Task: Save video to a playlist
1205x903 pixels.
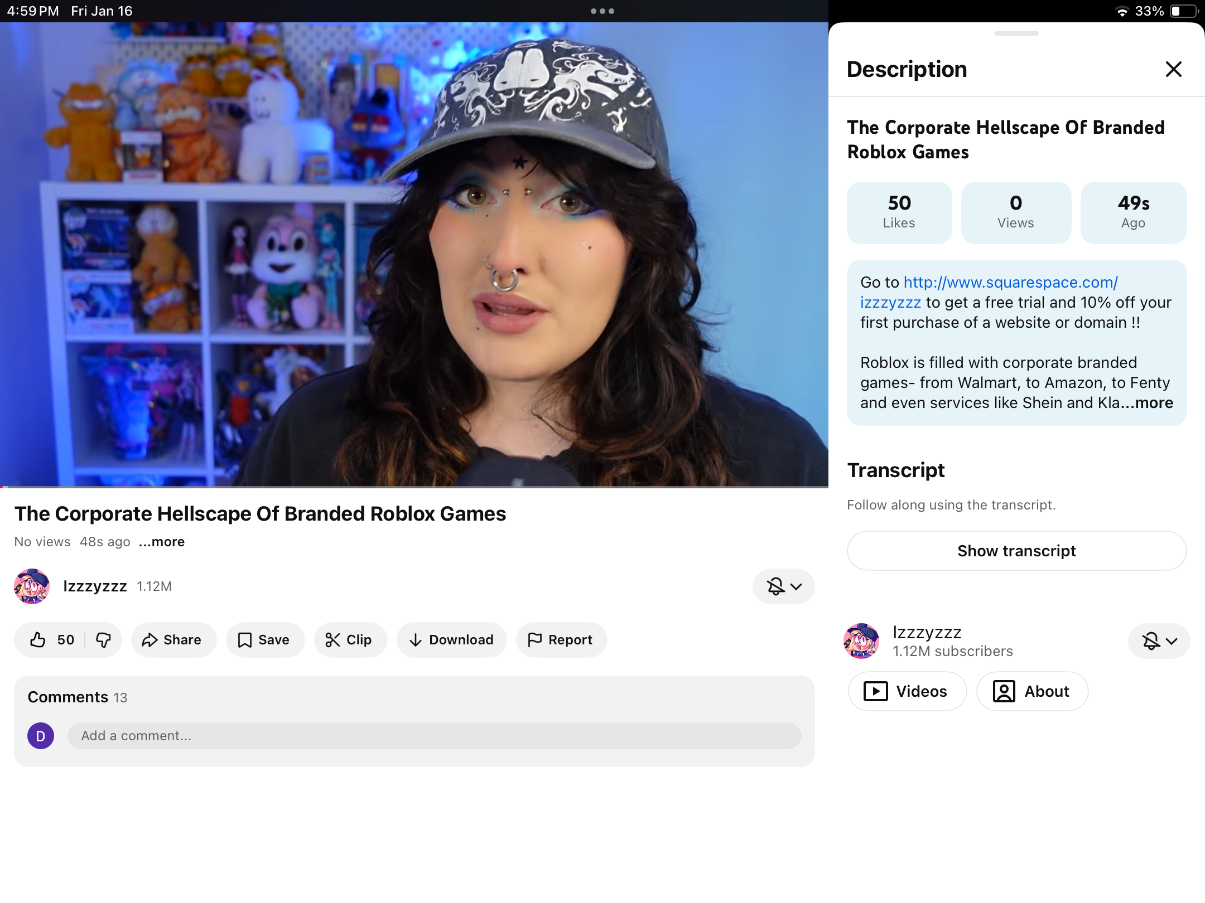Action: coord(264,640)
